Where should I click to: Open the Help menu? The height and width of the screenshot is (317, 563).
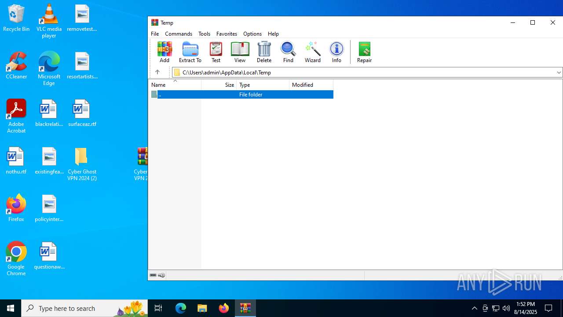[x=273, y=34]
